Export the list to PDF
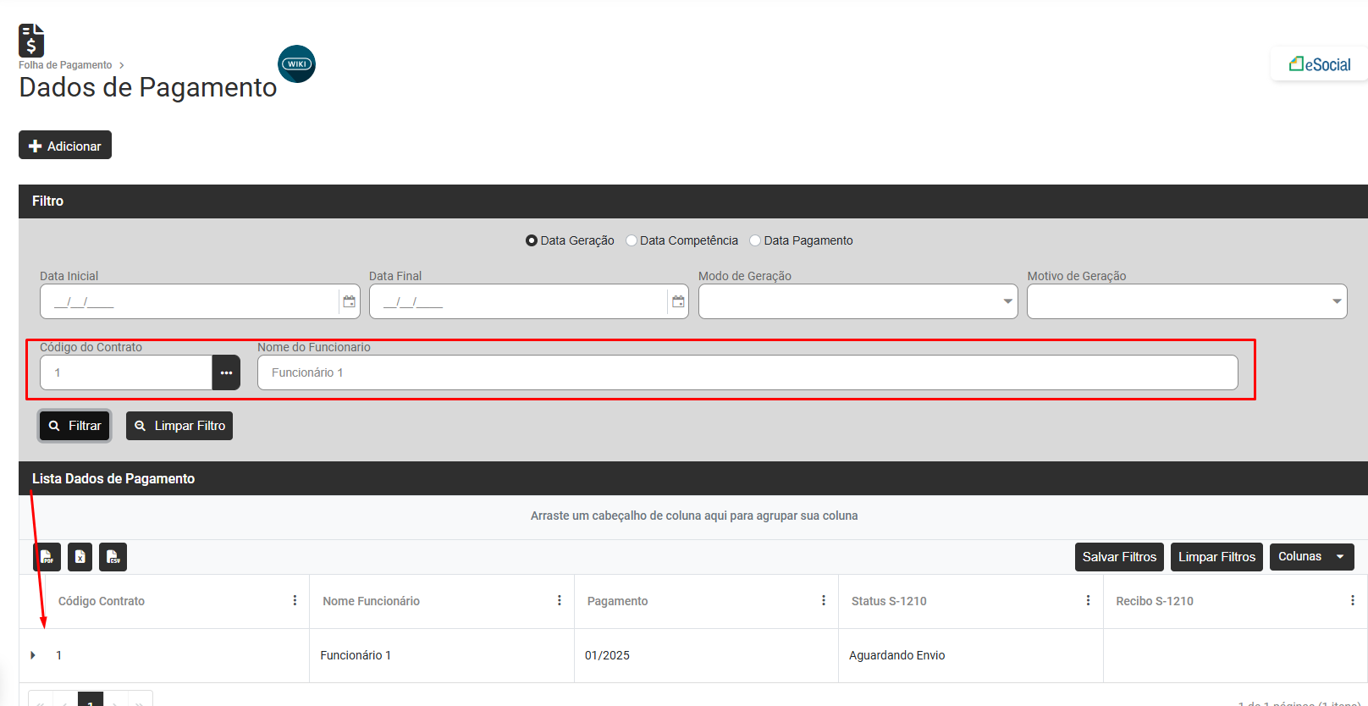This screenshot has height=706, width=1368. click(x=47, y=557)
